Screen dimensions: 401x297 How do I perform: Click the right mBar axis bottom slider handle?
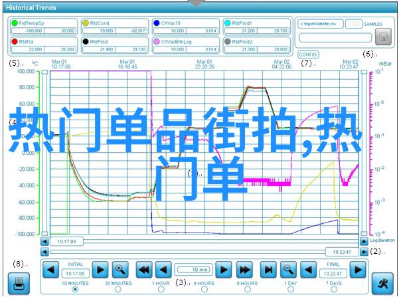[x=364, y=233]
